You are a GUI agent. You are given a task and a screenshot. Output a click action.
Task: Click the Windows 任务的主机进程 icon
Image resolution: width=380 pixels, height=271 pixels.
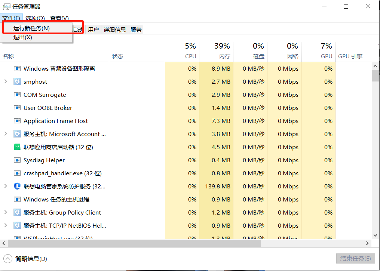tap(17, 199)
